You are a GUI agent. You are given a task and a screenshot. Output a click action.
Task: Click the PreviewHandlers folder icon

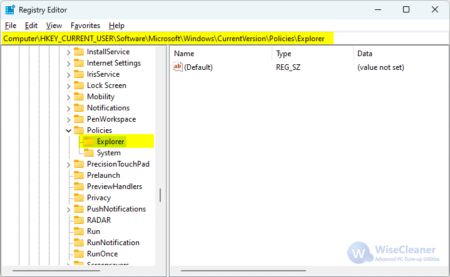(x=79, y=187)
